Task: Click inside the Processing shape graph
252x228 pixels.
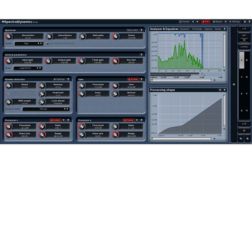Action: click(x=190, y=114)
